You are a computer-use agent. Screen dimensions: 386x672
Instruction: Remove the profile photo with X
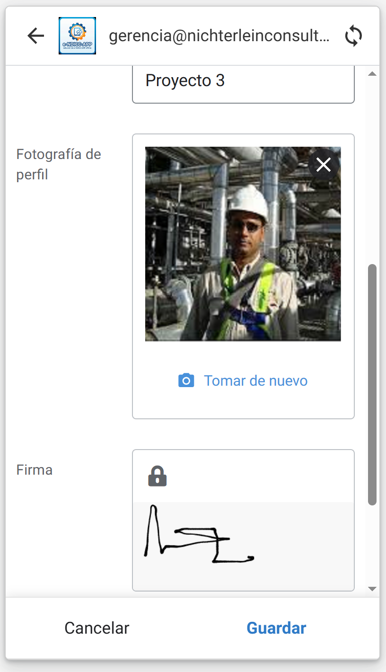point(324,165)
